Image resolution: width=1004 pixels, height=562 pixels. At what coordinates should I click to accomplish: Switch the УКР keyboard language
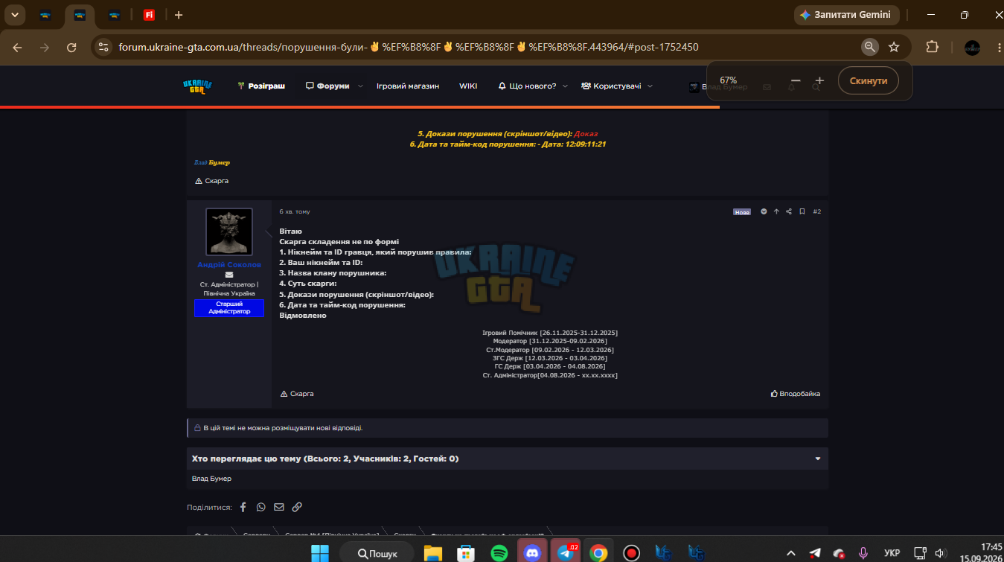coord(892,553)
